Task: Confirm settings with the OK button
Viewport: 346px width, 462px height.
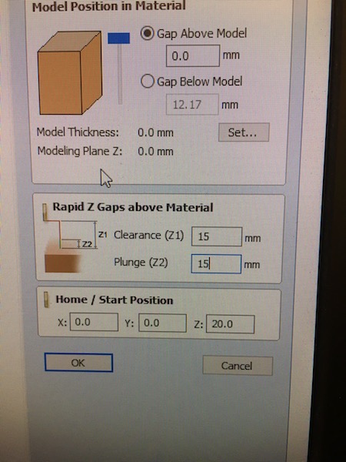Action: (x=78, y=363)
